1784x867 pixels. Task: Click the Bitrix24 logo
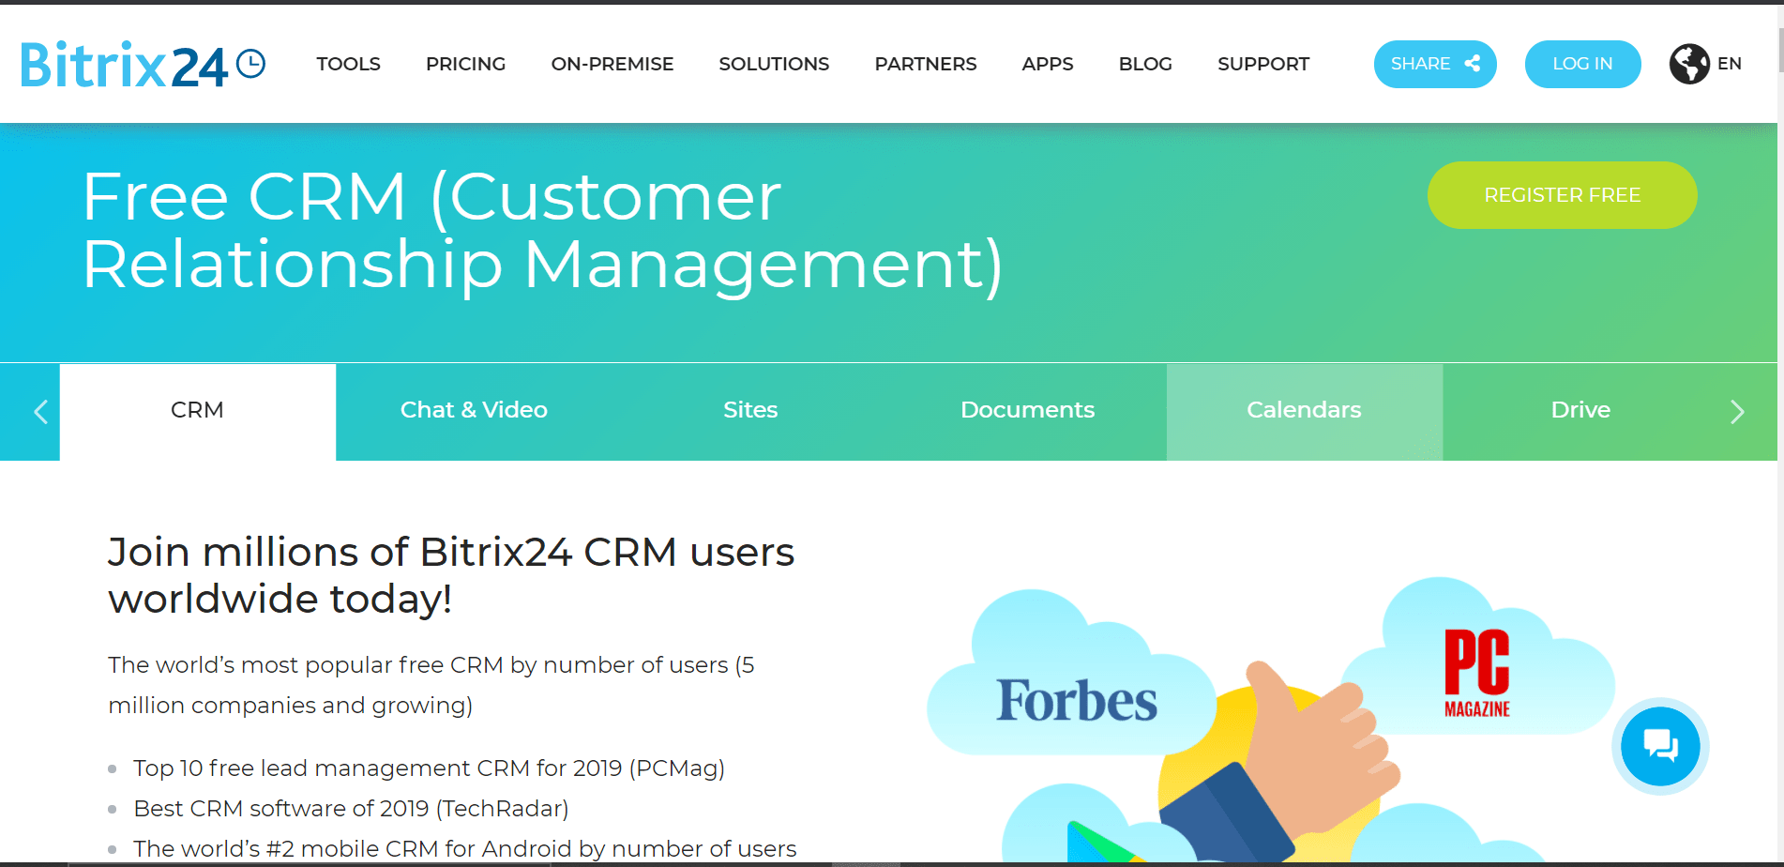[143, 65]
